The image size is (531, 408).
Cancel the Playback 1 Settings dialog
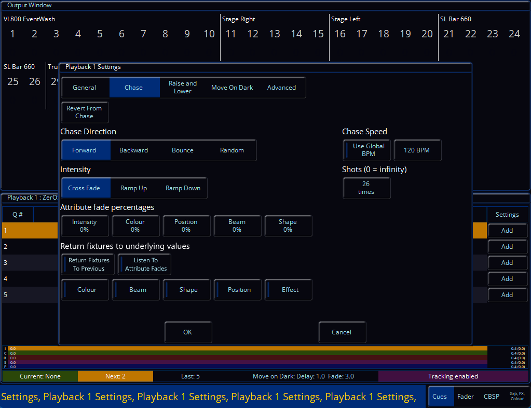[x=342, y=332]
